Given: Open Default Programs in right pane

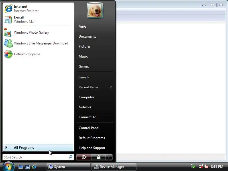Looking at the screenshot, I should (92, 138).
